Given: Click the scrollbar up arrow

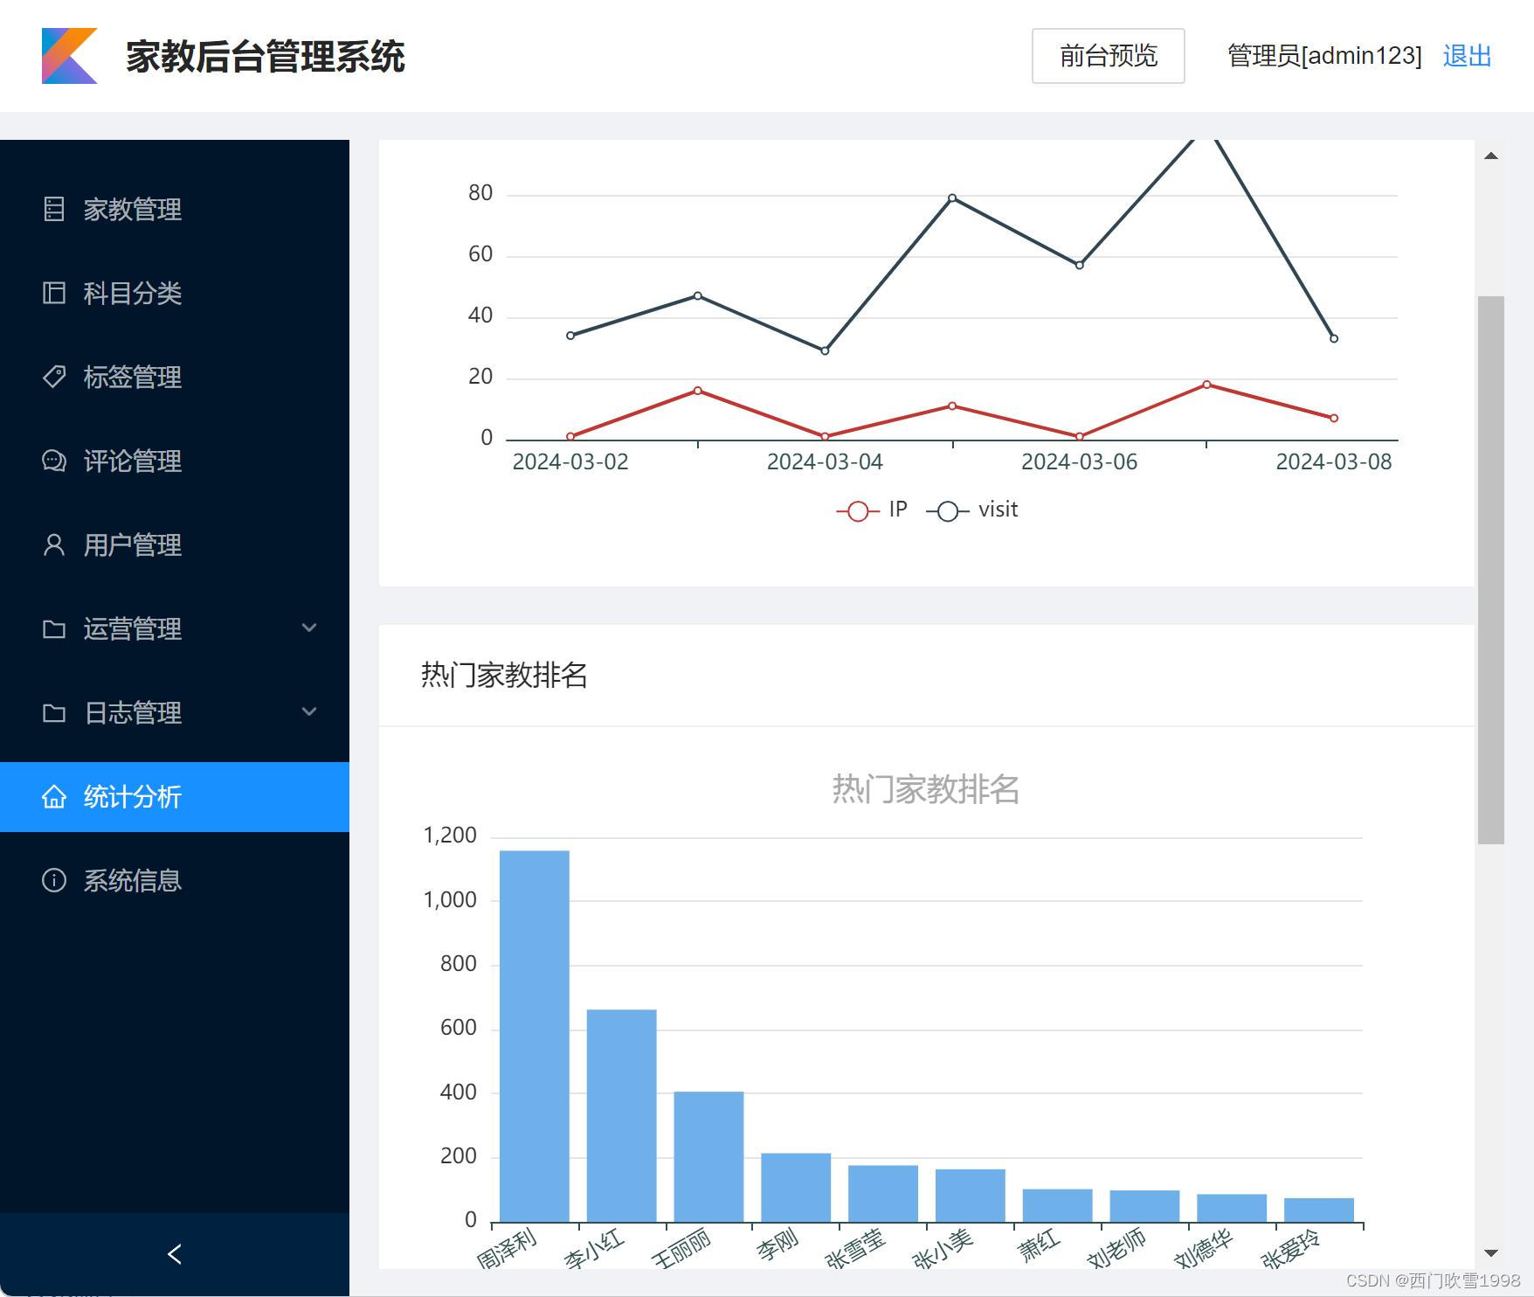Looking at the screenshot, I should [1491, 156].
